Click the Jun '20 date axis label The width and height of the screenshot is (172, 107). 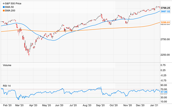(59, 105)
